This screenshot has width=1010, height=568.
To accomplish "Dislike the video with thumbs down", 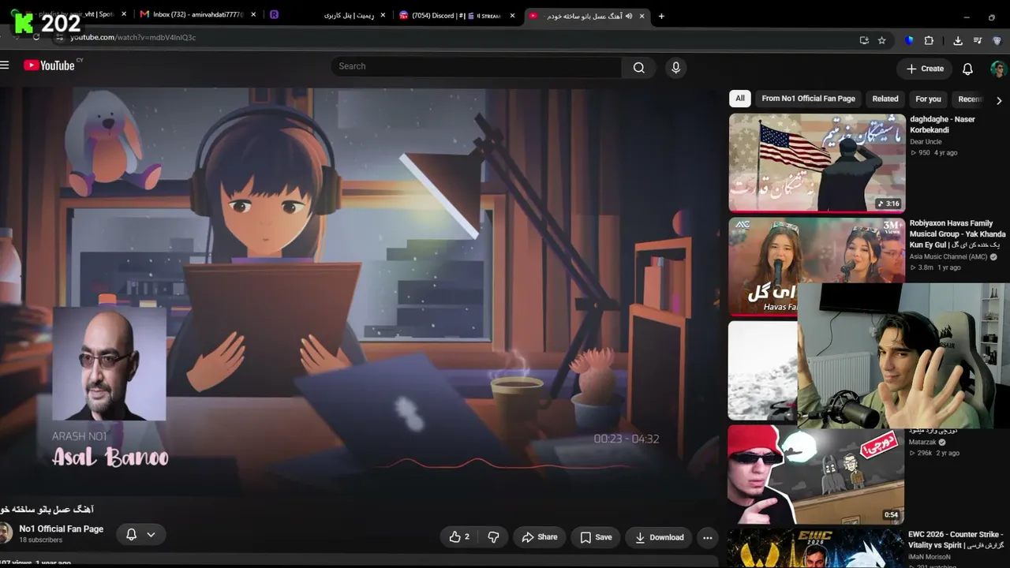I will 494,537.
